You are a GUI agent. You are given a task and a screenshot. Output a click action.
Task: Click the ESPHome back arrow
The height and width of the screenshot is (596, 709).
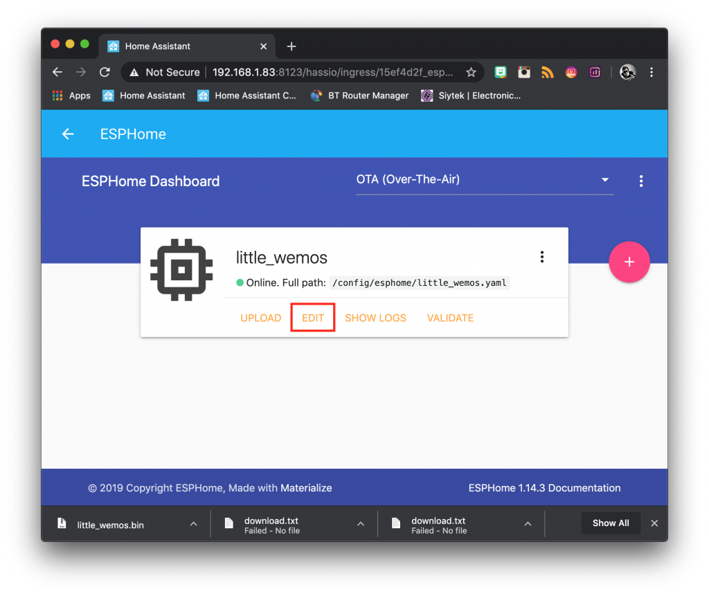[68, 134]
